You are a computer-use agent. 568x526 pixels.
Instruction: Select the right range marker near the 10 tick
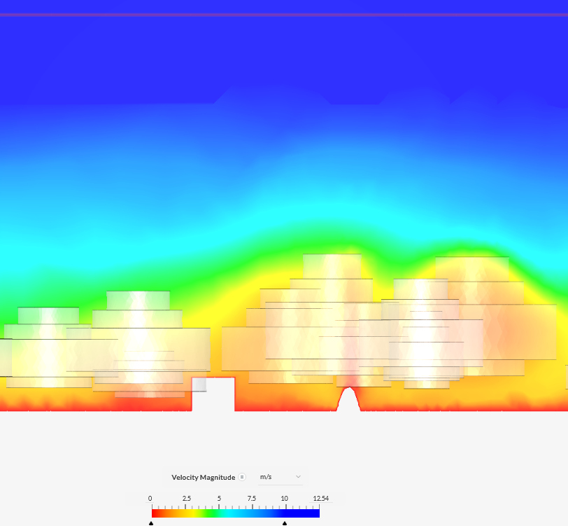[284, 522]
